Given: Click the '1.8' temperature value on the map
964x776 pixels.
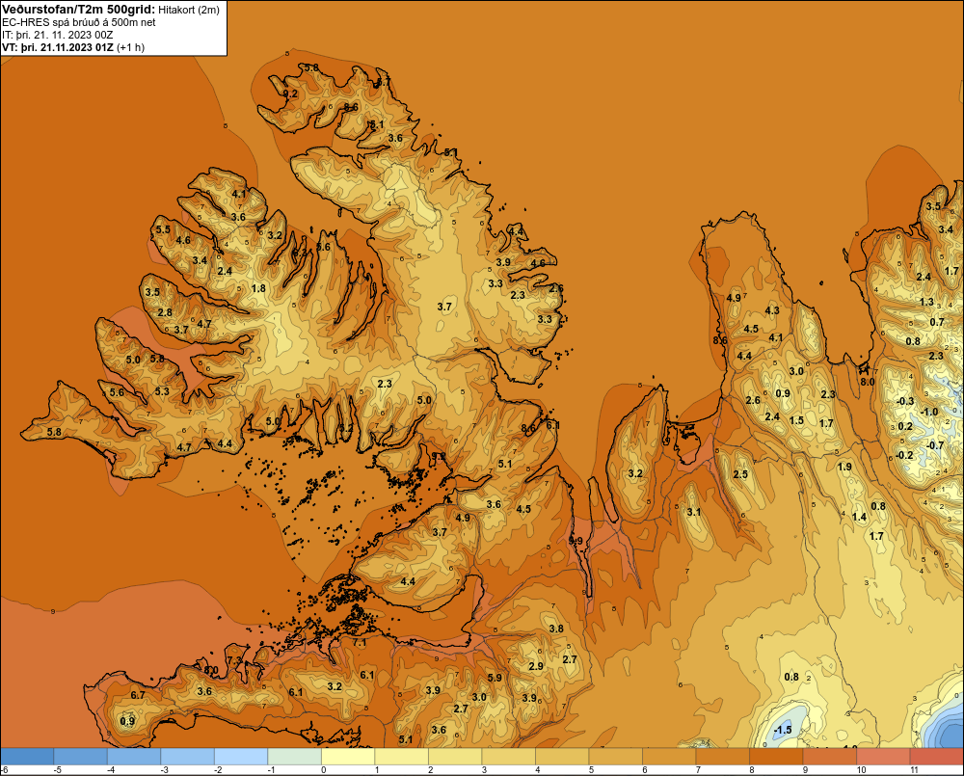Looking at the screenshot, I should [258, 288].
